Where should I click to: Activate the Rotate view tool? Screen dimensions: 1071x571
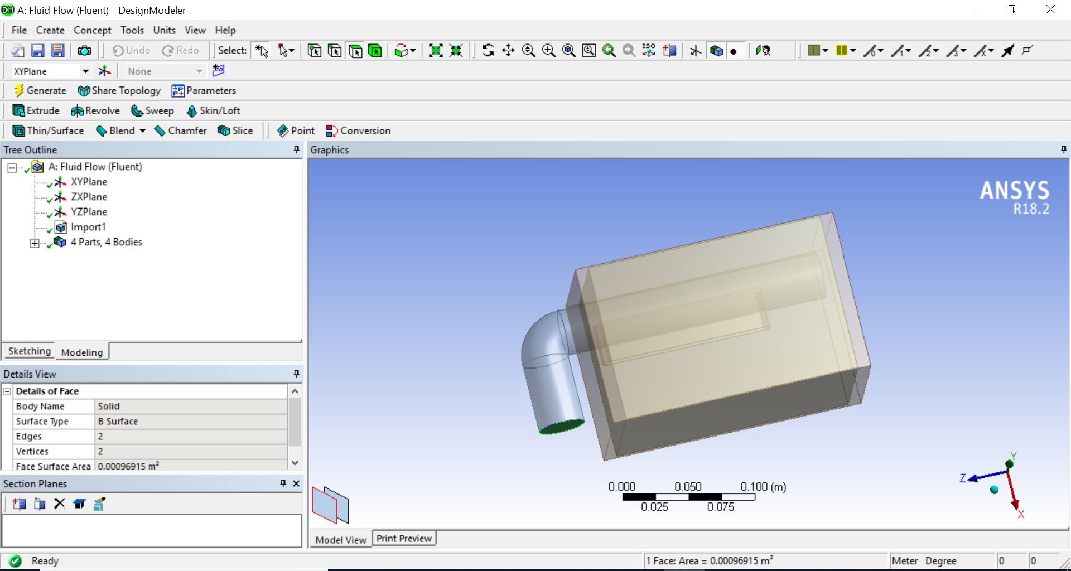pos(489,50)
